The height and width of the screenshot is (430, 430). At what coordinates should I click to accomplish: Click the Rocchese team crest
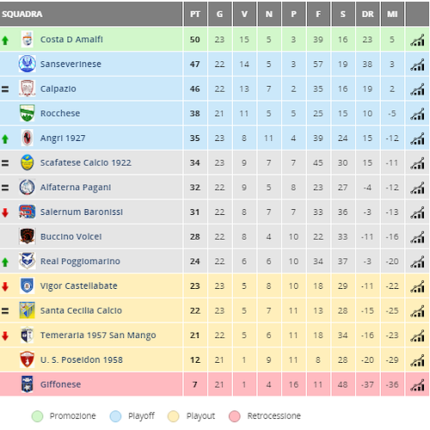28,113
